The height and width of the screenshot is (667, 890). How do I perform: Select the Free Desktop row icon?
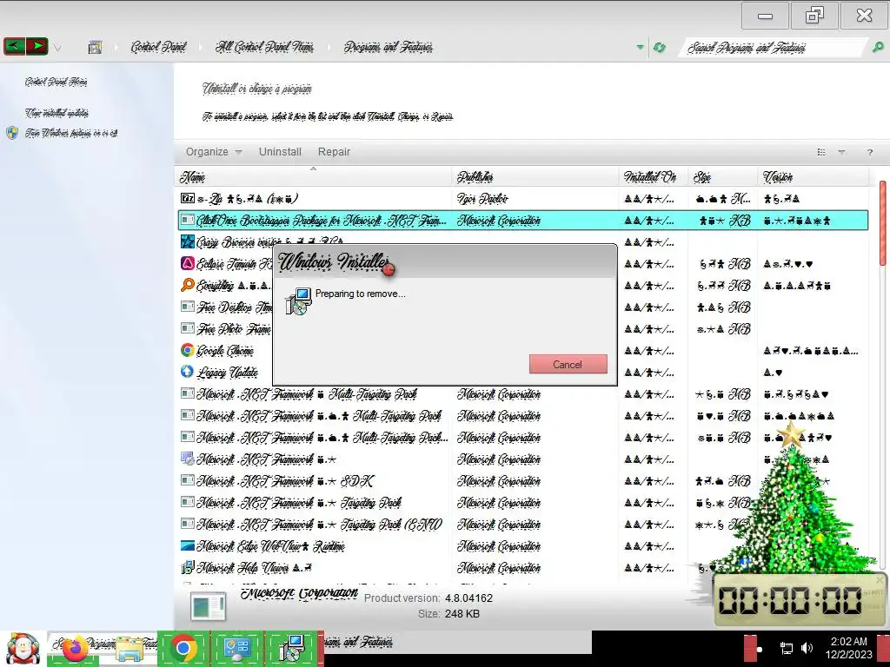[188, 307]
